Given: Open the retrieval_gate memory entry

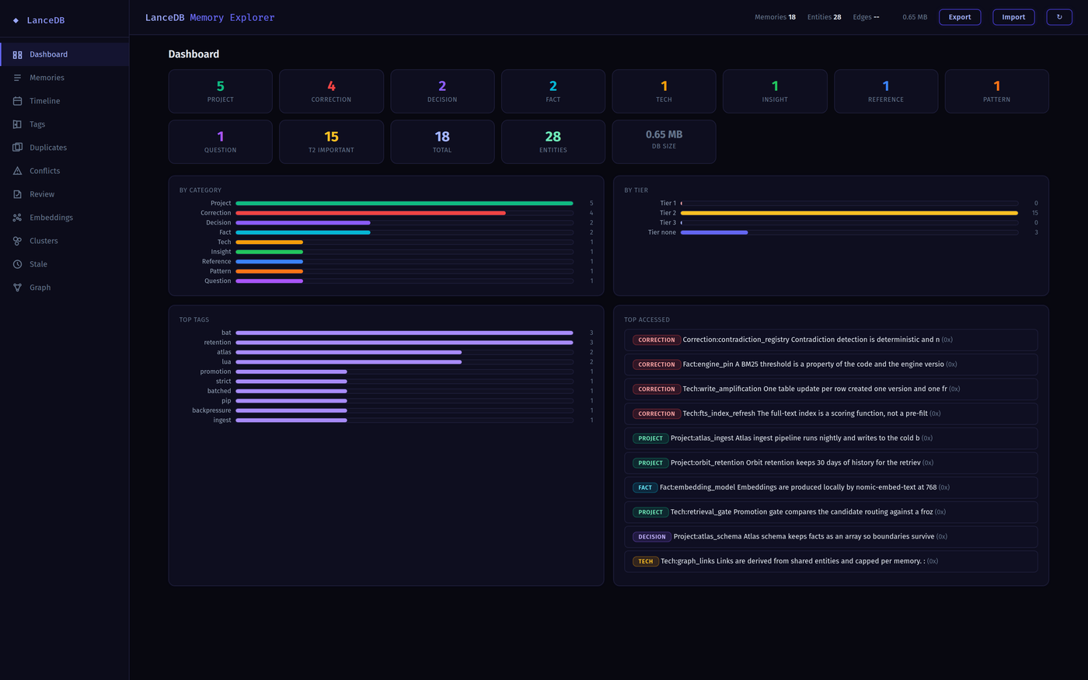Looking at the screenshot, I should tap(831, 512).
